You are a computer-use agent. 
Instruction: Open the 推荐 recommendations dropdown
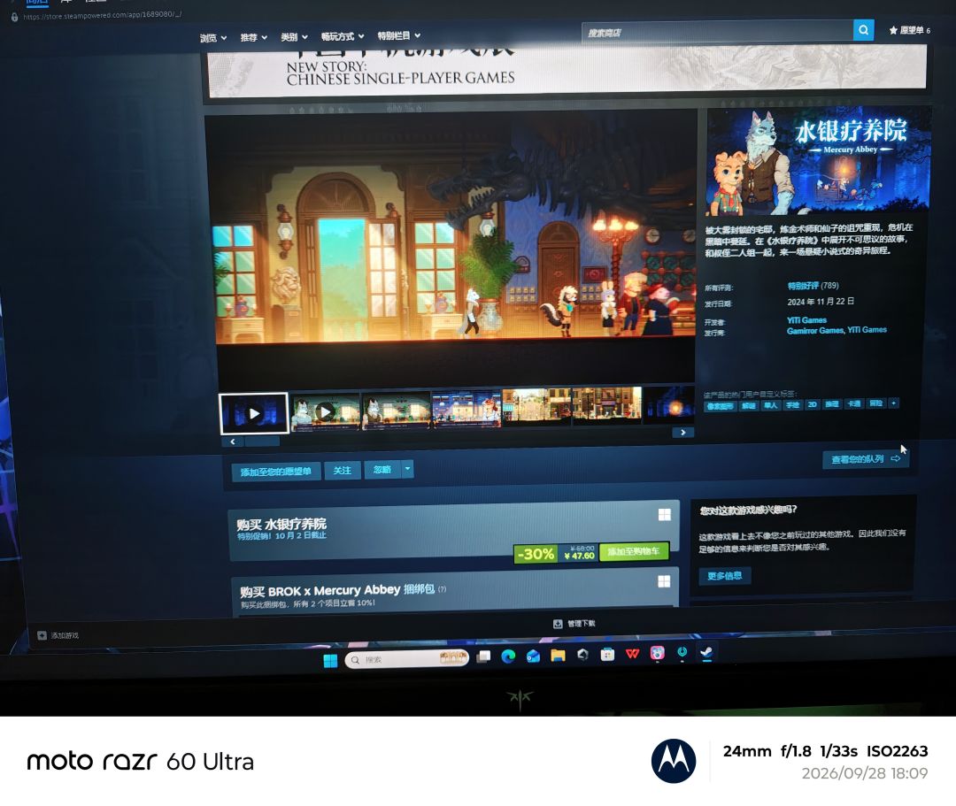(x=254, y=37)
